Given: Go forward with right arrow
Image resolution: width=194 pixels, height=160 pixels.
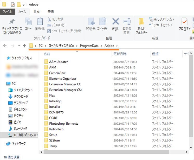Looking at the screenshot, I should pos(13,46).
